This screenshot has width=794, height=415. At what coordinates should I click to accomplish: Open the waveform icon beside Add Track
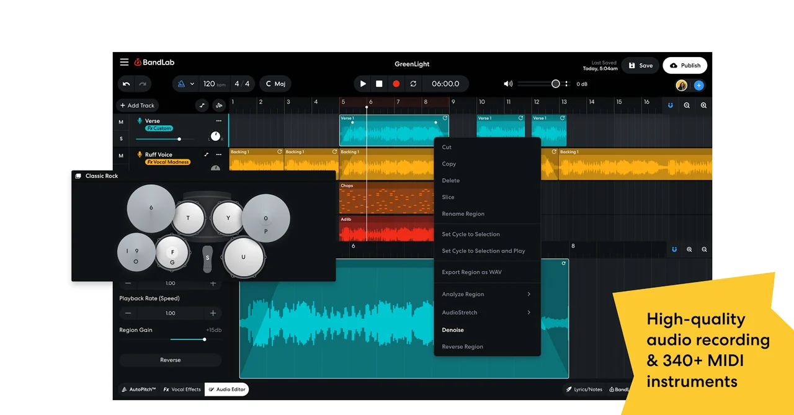click(x=218, y=105)
